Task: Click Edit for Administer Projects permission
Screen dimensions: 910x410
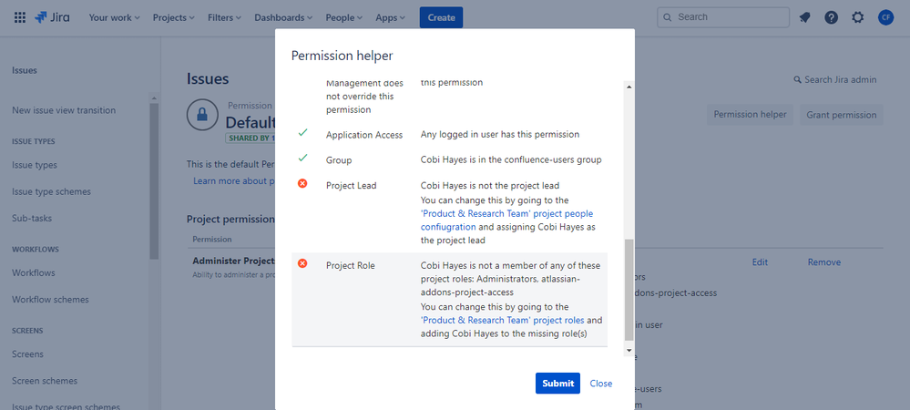Action: (x=760, y=261)
